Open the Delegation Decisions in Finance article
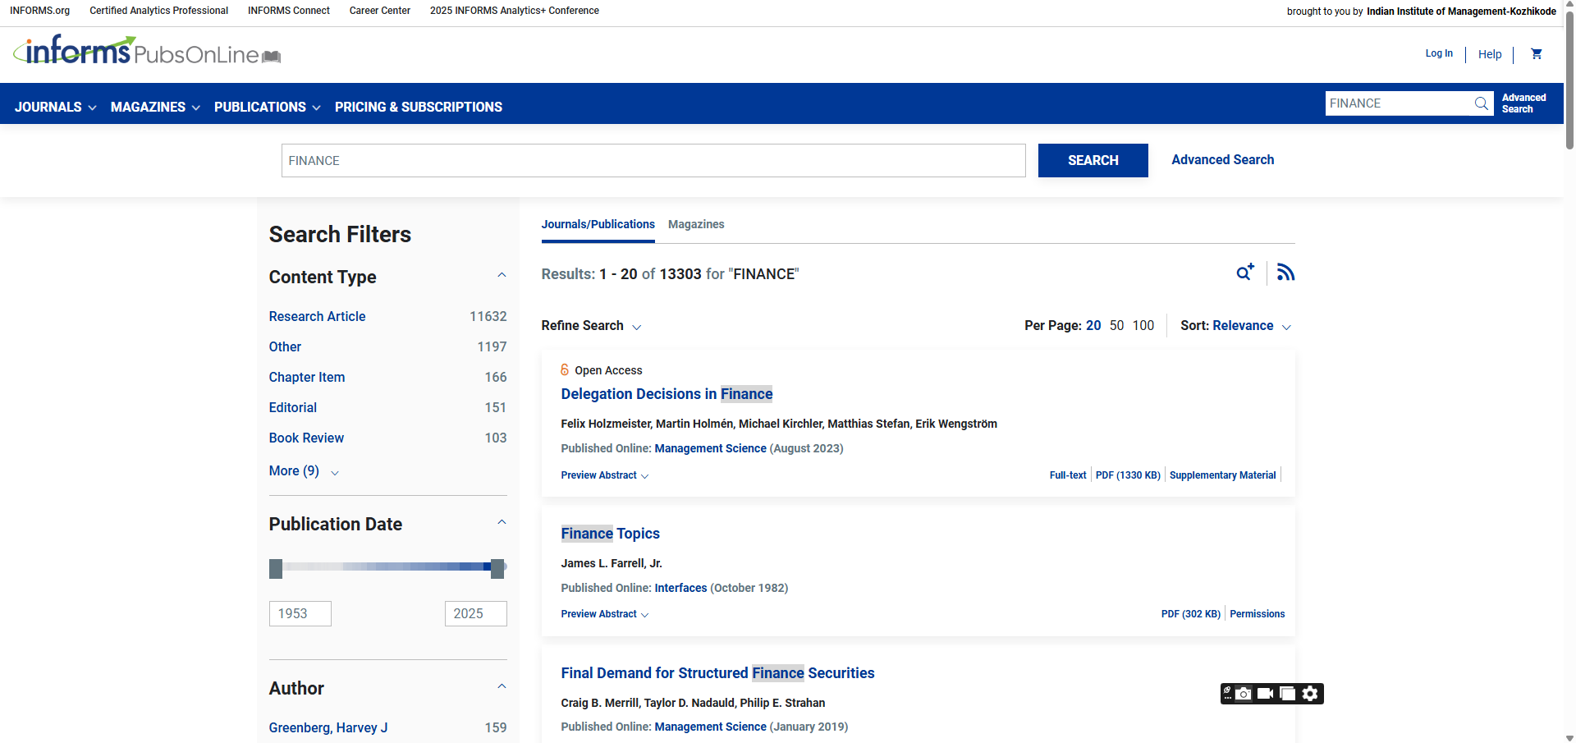Viewport: 1576px width, 743px height. tap(667, 394)
